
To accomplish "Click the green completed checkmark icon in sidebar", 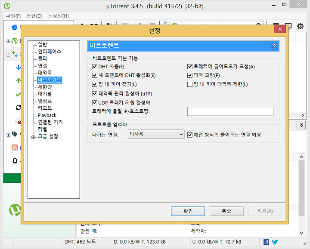I will point(19,94).
